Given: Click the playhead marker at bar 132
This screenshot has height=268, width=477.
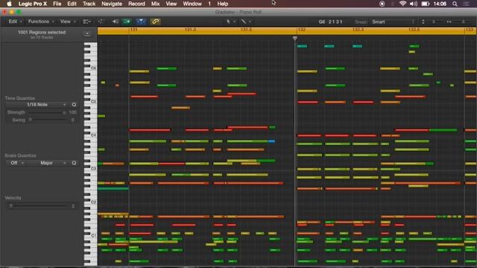Looking at the screenshot, I should click(x=295, y=38).
